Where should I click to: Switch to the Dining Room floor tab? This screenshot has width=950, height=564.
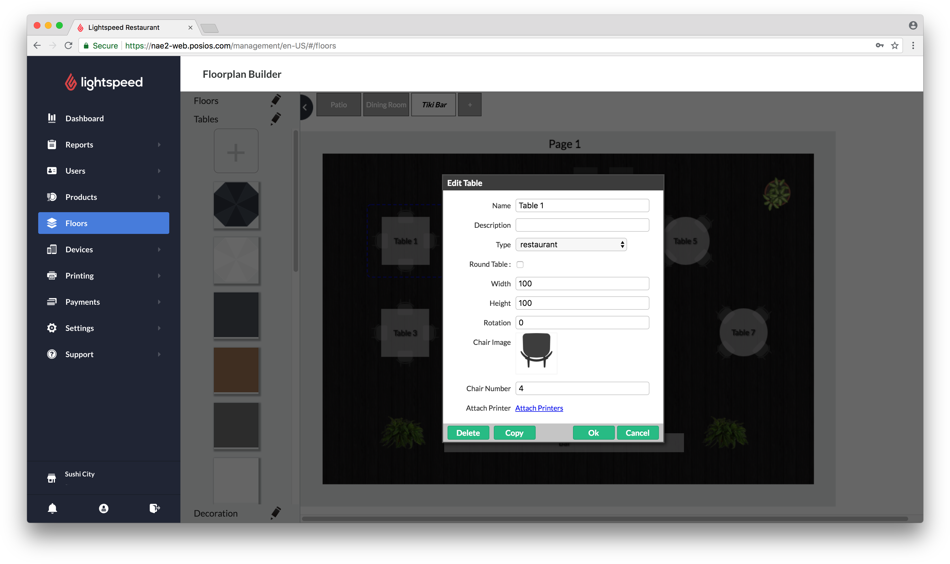pyautogui.click(x=386, y=105)
